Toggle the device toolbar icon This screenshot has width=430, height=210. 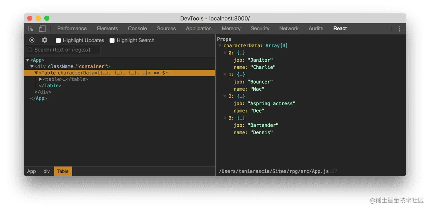[42, 29]
